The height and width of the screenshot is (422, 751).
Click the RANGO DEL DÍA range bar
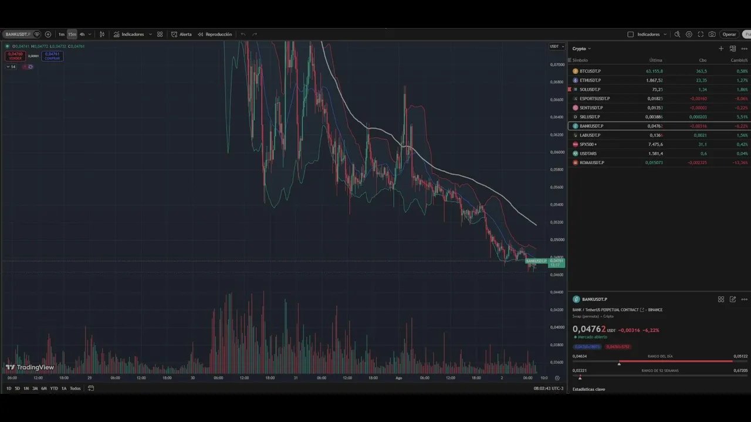[x=660, y=362]
